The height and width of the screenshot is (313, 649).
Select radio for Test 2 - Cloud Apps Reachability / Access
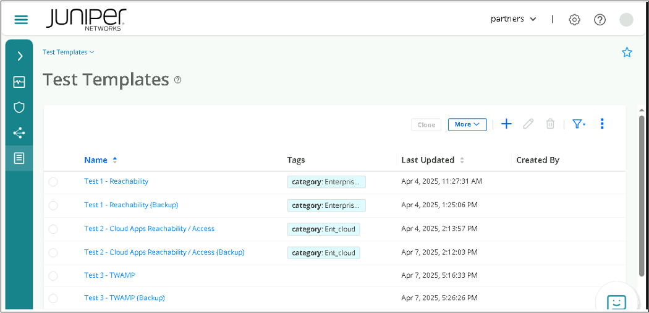[x=53, y=229]
